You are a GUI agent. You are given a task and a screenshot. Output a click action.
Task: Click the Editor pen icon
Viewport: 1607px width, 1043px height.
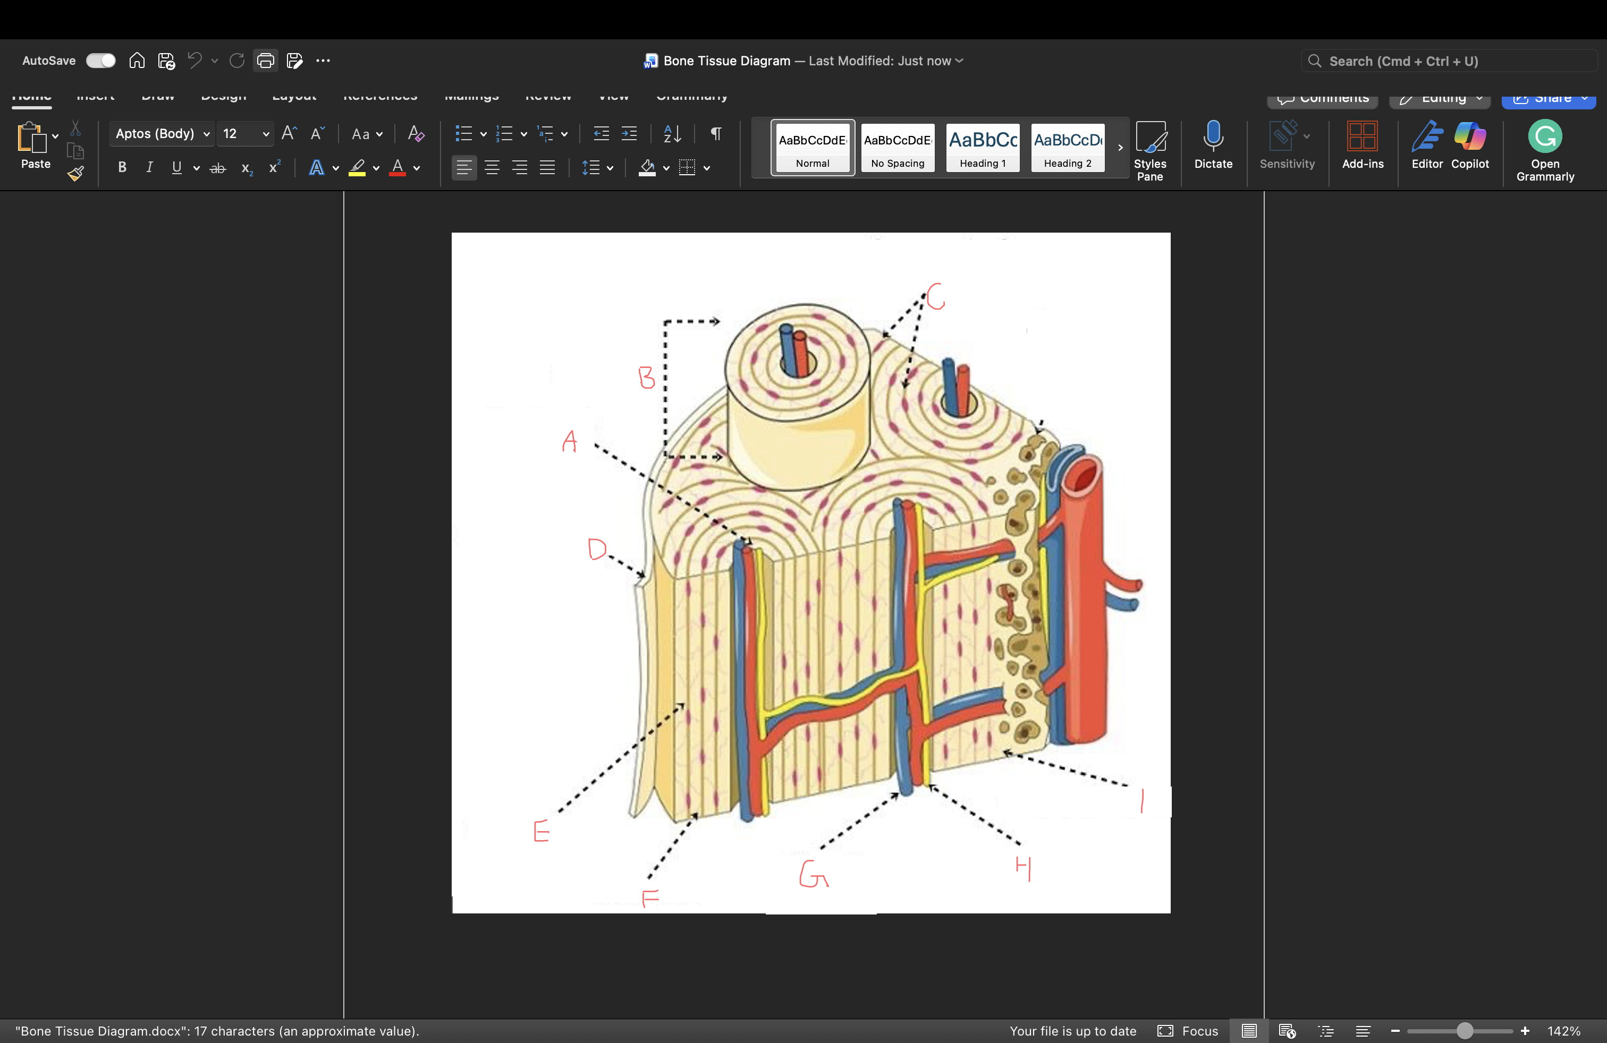pos(1426,137)
